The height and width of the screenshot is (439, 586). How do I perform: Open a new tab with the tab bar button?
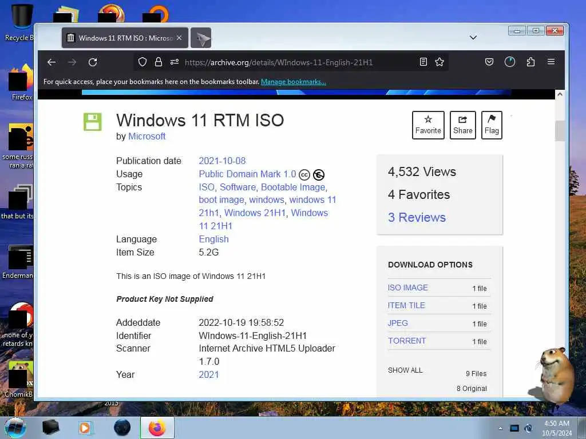(x=201, y=38)
